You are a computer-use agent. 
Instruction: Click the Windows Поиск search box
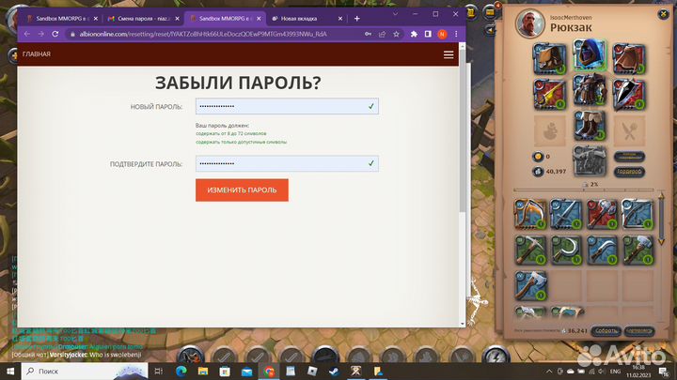[85, 371]
